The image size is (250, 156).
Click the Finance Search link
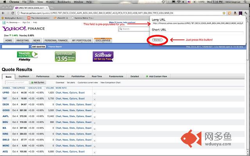[x=55, y=47]
